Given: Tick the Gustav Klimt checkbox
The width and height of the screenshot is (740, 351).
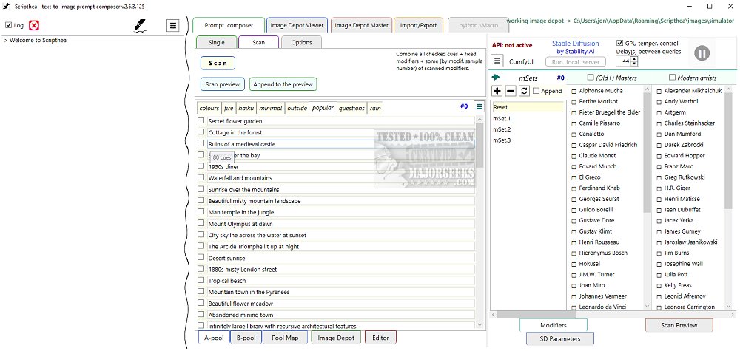Looking at the screenshot, I should 574,232.
